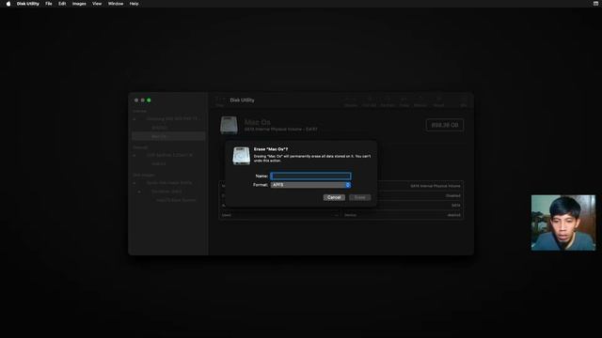Open the Apple menu
Image resolution: width=602 pixels, height=338 pixels.
pos(8,4)
